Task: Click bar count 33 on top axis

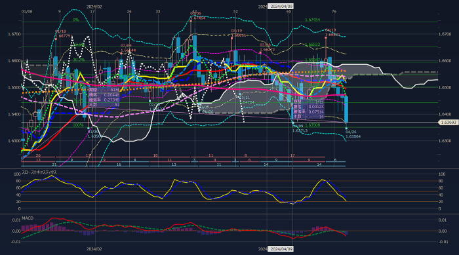Action: (x=158, y=11)
